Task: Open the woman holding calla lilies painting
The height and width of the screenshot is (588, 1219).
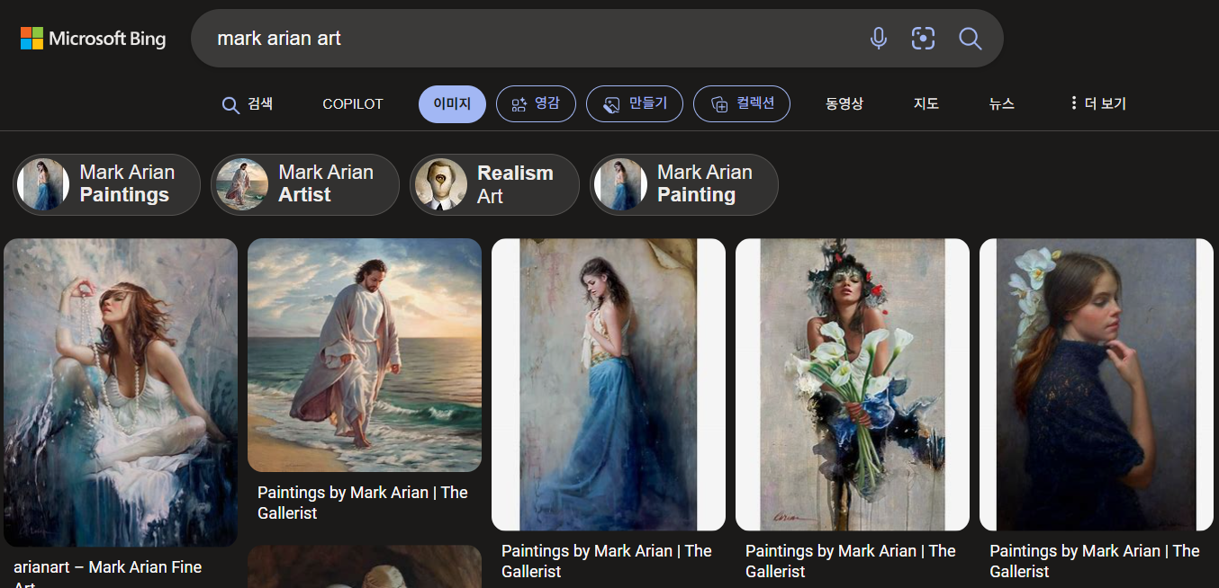Action: coord(853,385)
